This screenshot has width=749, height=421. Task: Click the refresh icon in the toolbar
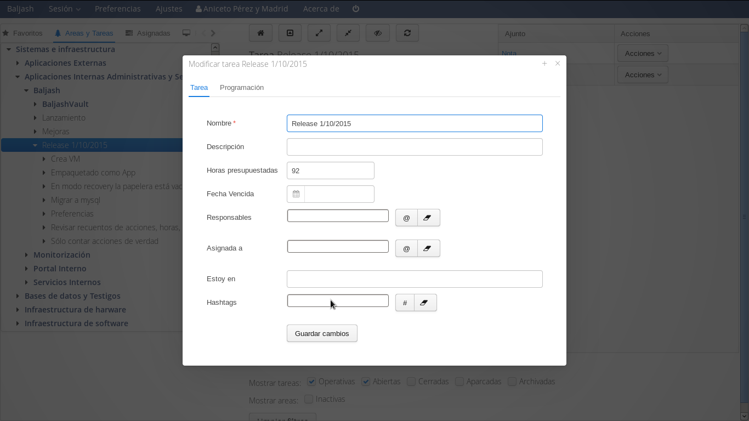pyautogui.click(x=407, y=33)
